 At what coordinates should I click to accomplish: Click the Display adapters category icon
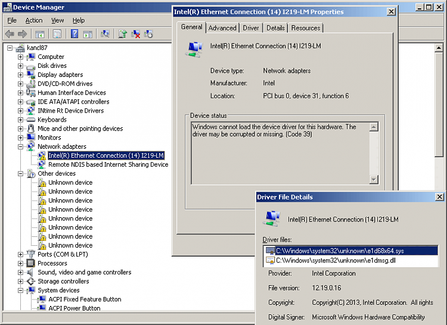(x=31, y=75)
